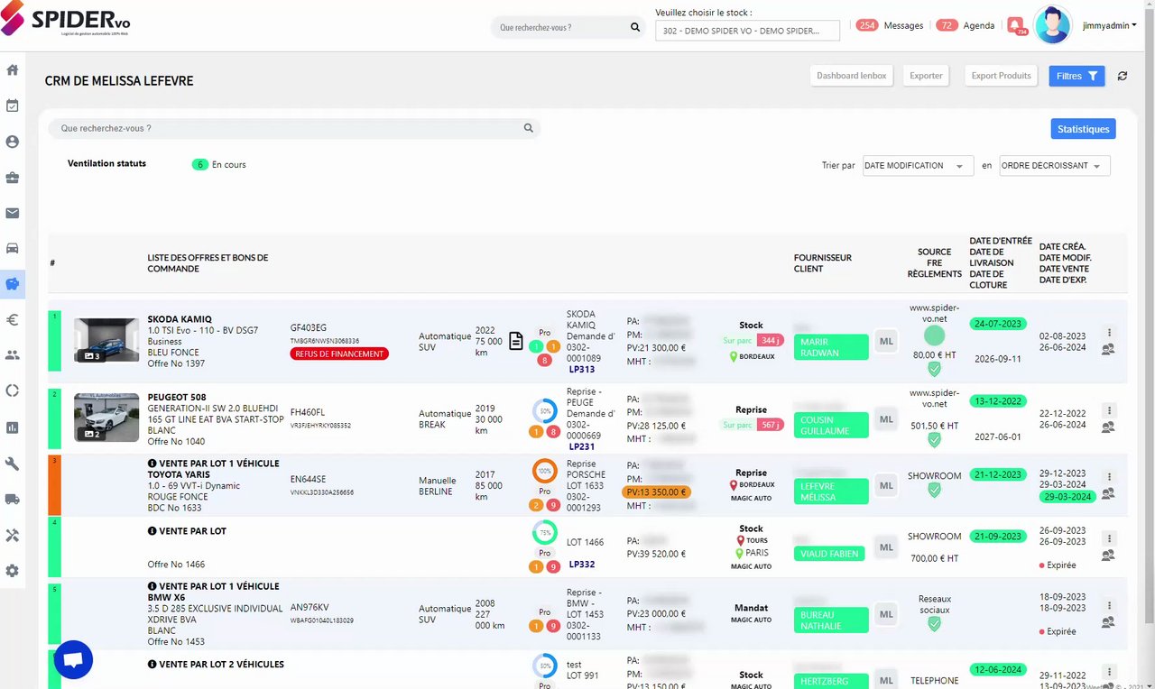Open Messages with 254 badge
The image size is (1155, 689).
click(890, 25)
